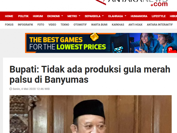Screen dimensions: 177x133
Task: Open the TEKNO link
Action: (65, 25)
